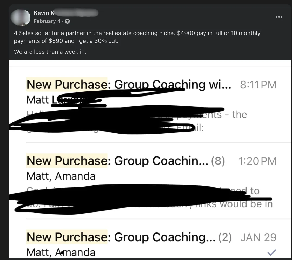Expand the (8) message thread count
Viewport: 292px width, 260px height.
pyautogui.click(x=218, y=161)
